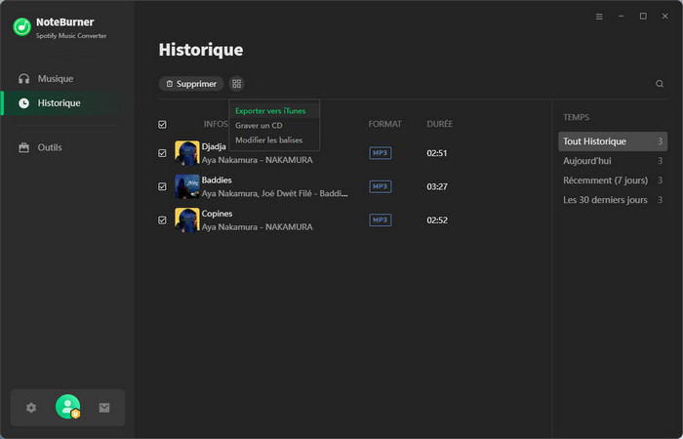Viewport: 683px width, 439px height.
Task: Click the NoteBurner logo icon
Action: click(x=21, y=27)
